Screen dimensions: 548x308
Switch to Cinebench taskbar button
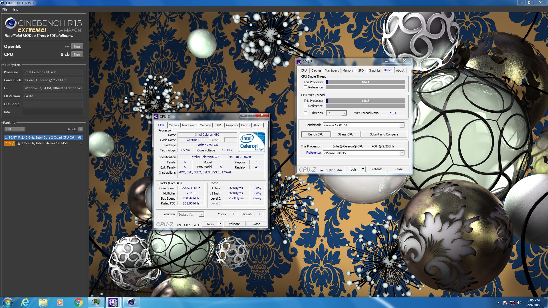(131, 302)
